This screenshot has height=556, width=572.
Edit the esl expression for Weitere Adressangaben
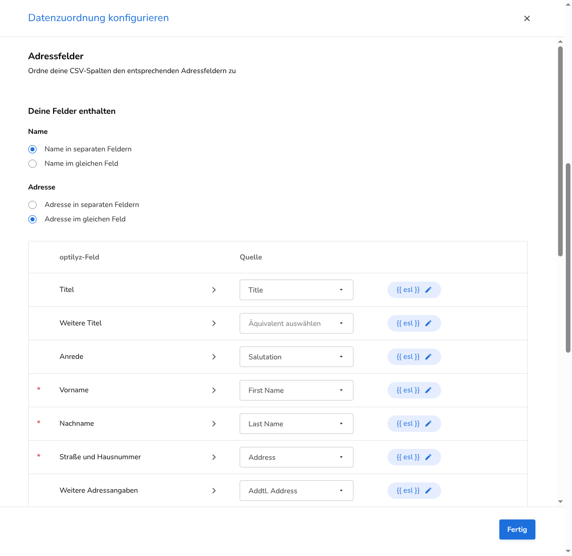414,491
